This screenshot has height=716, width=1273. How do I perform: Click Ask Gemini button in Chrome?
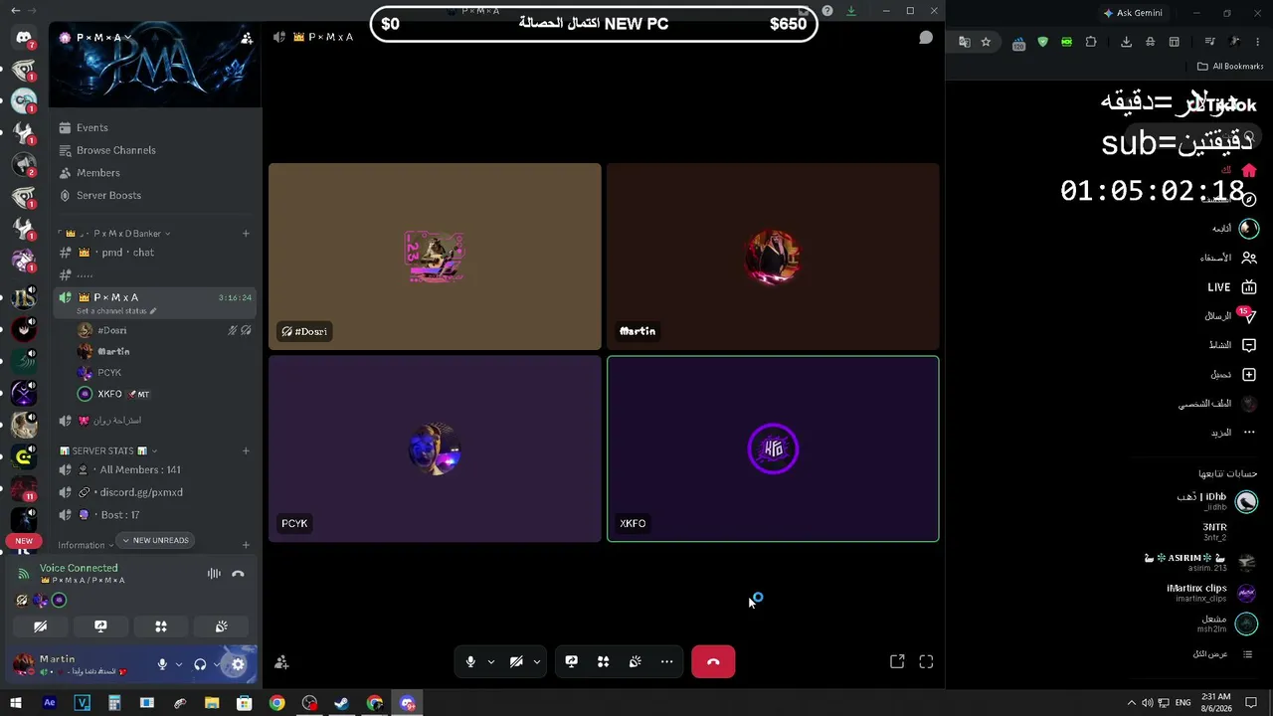(x=1133, y=13)
